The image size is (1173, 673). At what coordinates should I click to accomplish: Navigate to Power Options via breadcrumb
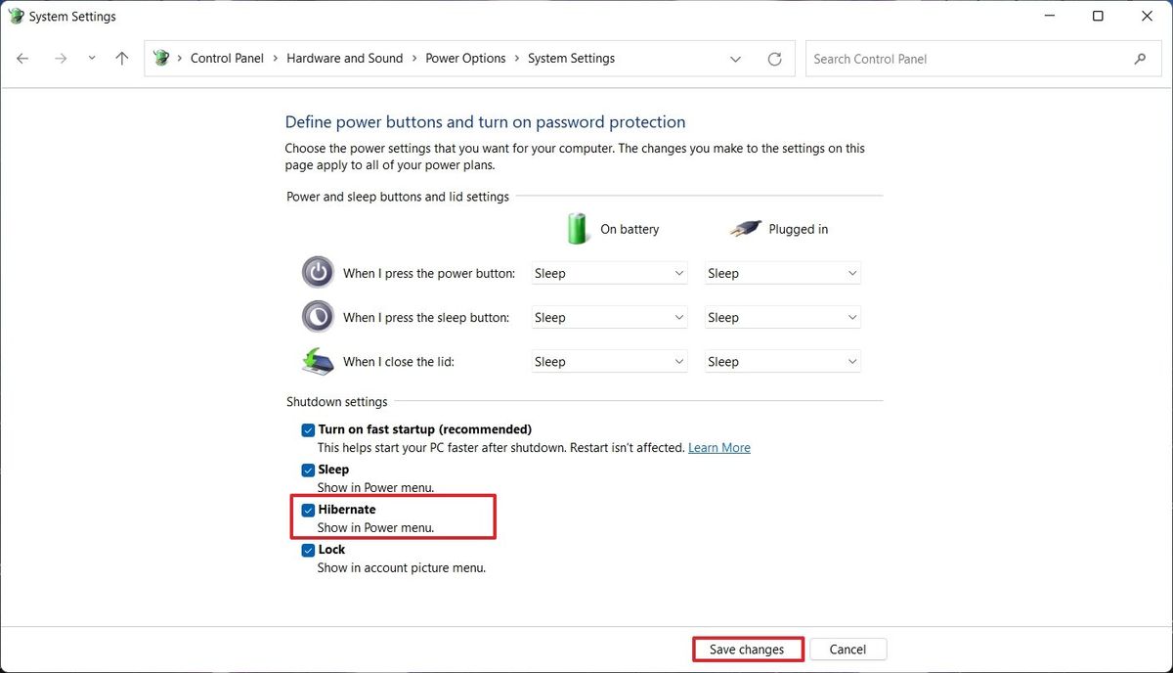tap(465, 58)
